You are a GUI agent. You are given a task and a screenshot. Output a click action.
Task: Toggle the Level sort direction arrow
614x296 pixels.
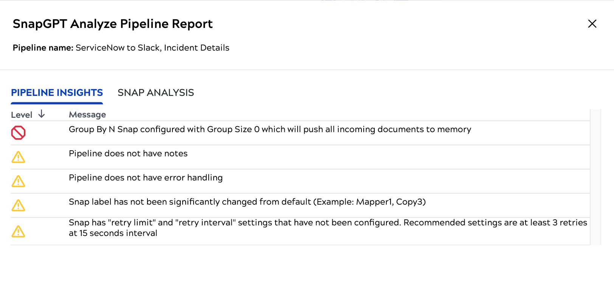click(42, 114)
